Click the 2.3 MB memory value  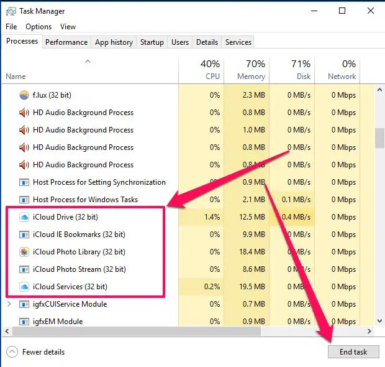pyautogui.click(x=254, y=95)
